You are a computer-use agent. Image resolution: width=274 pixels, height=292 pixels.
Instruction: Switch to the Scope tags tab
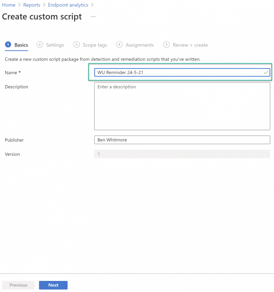pos(95,45)
